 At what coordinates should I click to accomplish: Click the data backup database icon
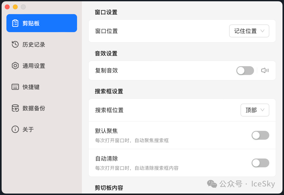(x=15, y=108)
